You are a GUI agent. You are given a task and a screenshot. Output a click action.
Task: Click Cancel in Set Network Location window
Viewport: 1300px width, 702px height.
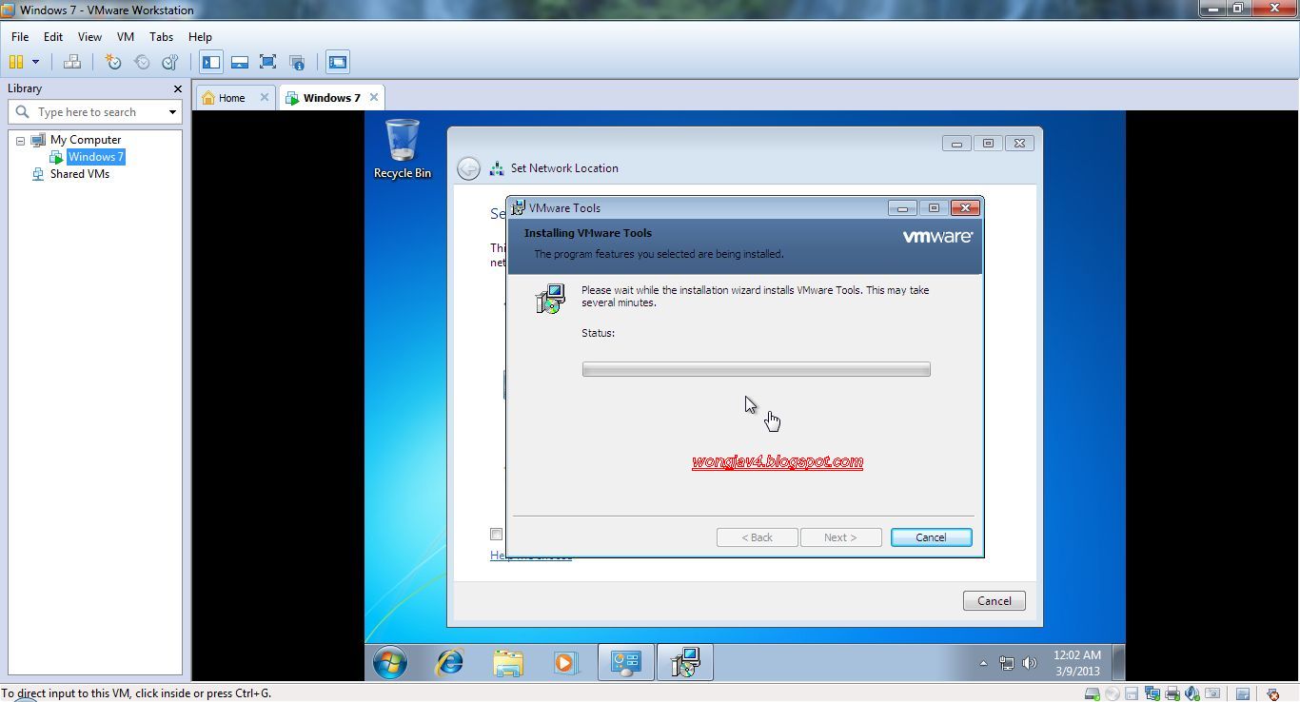point(995,601)
